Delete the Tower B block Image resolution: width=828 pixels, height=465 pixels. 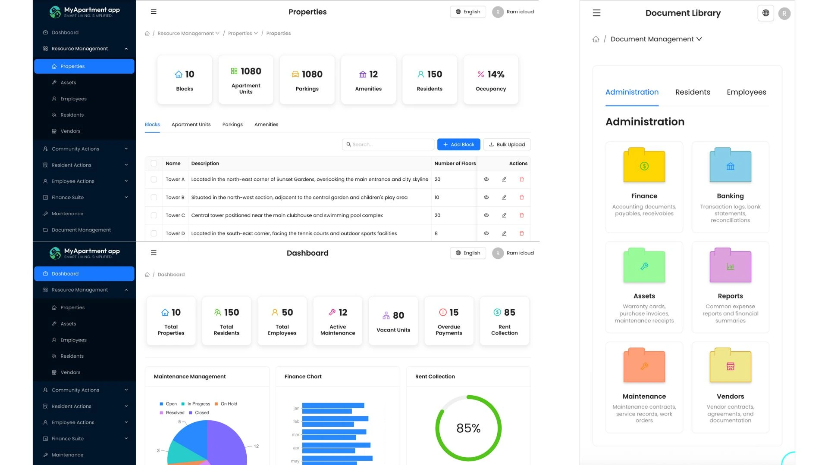coord(521,197)
